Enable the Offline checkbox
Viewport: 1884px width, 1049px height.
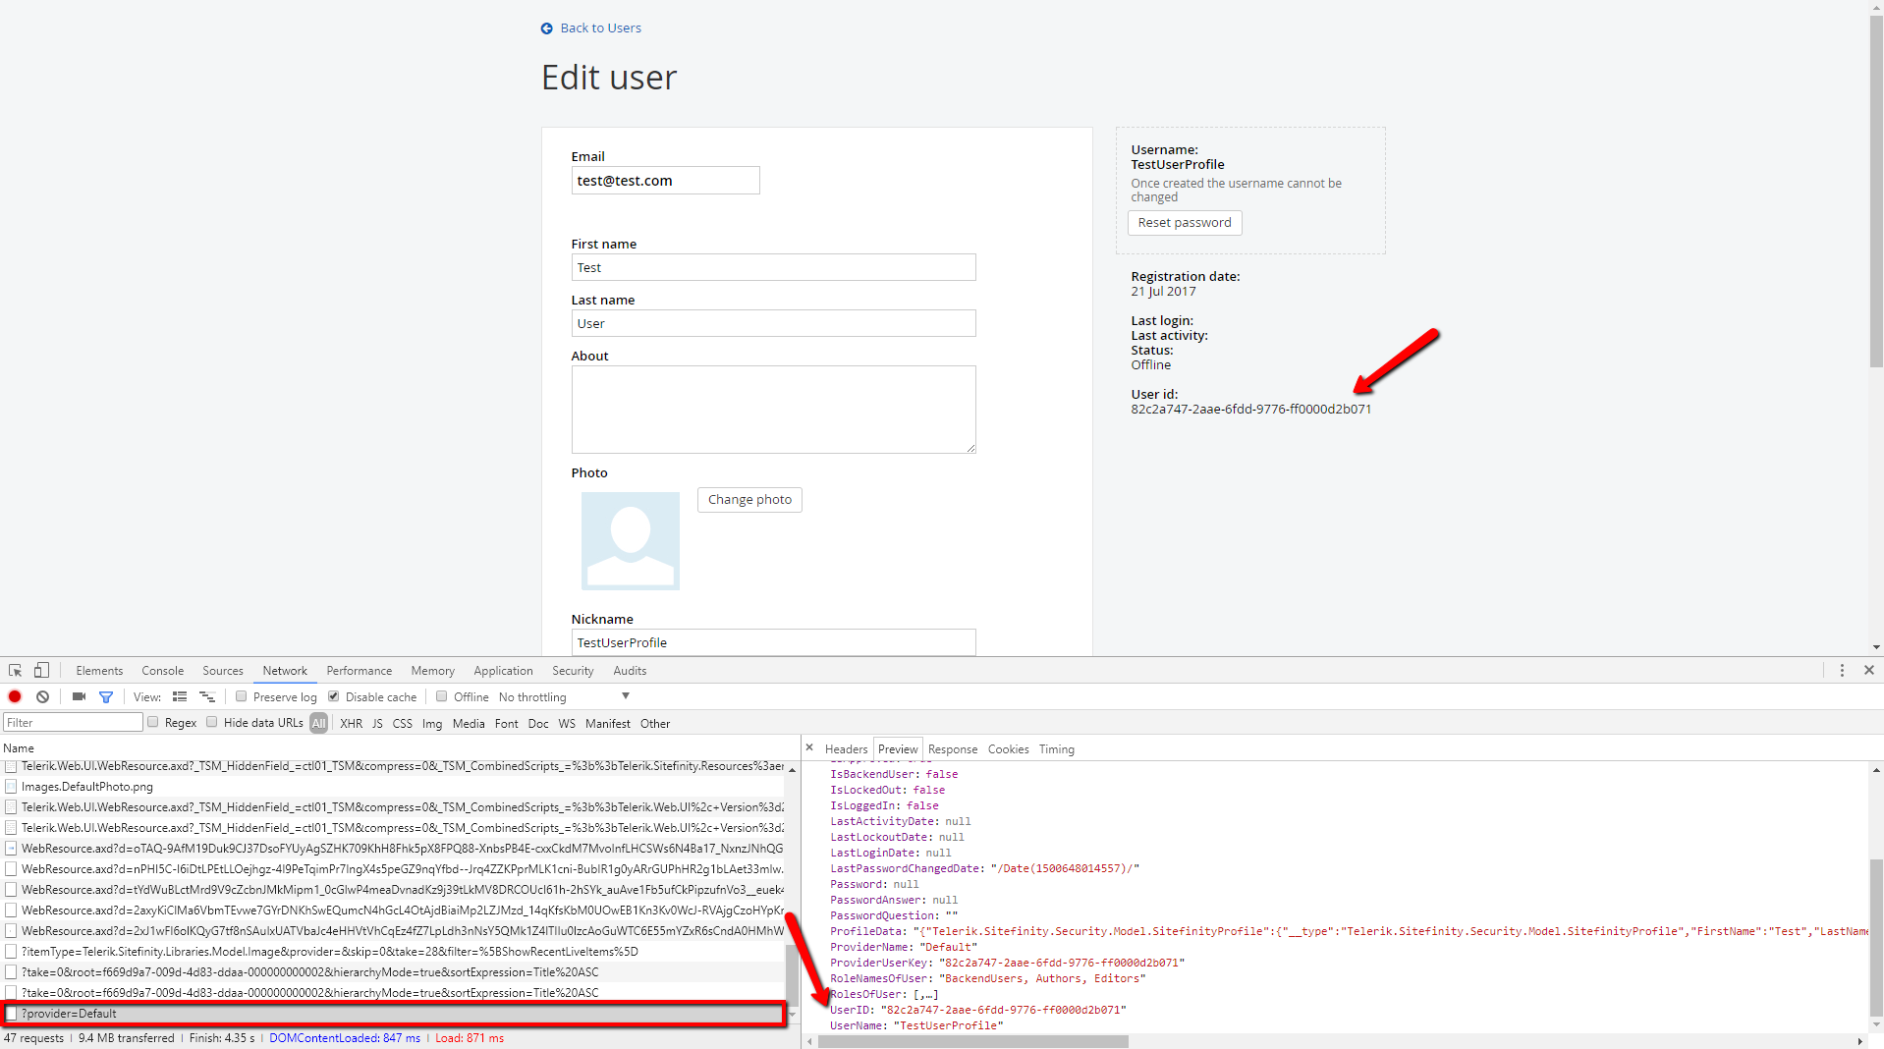tap(442, 696)
